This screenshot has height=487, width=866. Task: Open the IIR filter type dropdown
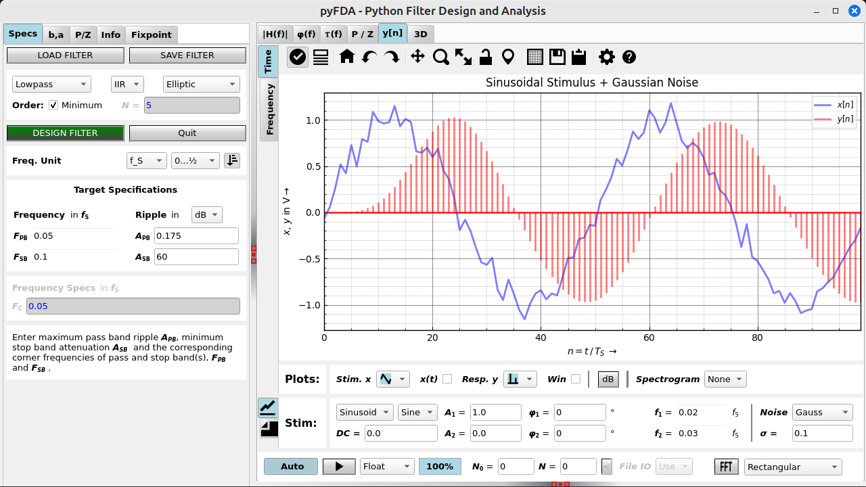(127, 84)
